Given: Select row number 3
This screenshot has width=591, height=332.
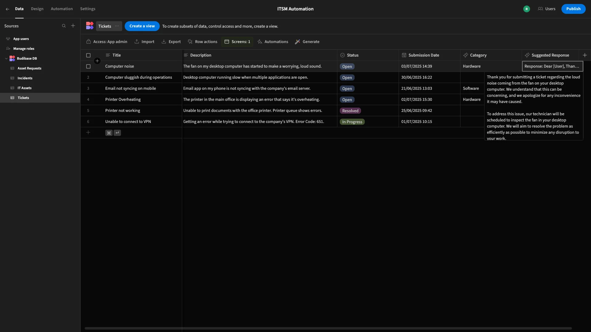Looking at the screenshot, I should (x=88, y=89).
